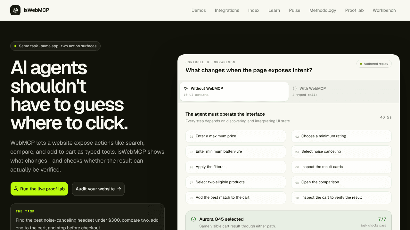Click the AI agents shouldn't guess headline
The height and width of the screenshot is (230, 410).
69,95
